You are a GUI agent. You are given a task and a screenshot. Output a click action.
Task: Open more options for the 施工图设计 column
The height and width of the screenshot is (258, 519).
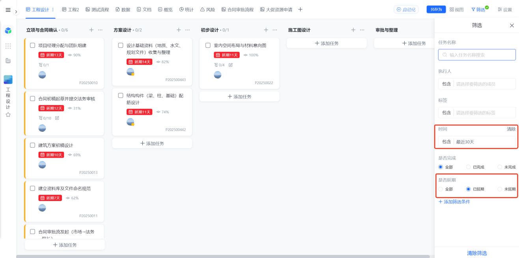click(362, 30)
